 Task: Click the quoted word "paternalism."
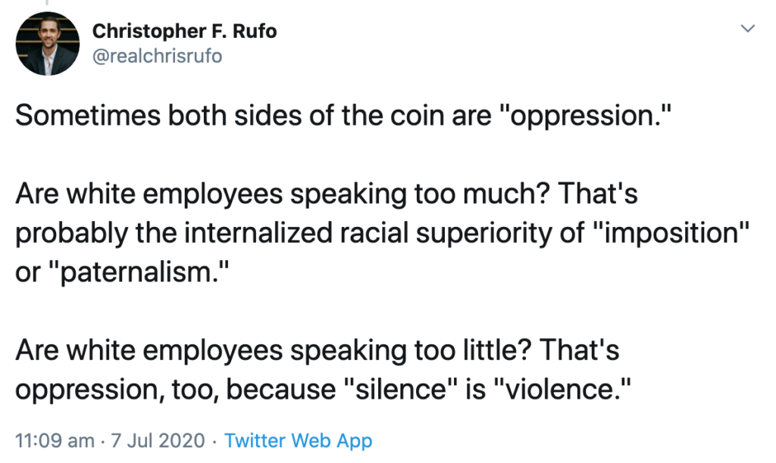coord(139,272)
